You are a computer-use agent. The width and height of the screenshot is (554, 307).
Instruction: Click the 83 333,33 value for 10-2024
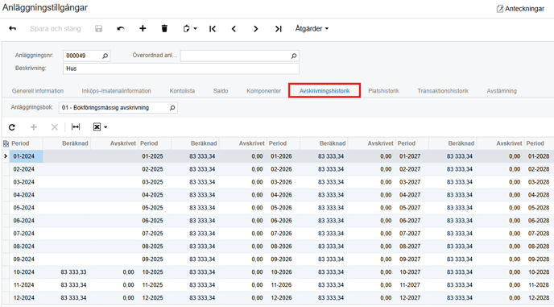tap(73, 272)
